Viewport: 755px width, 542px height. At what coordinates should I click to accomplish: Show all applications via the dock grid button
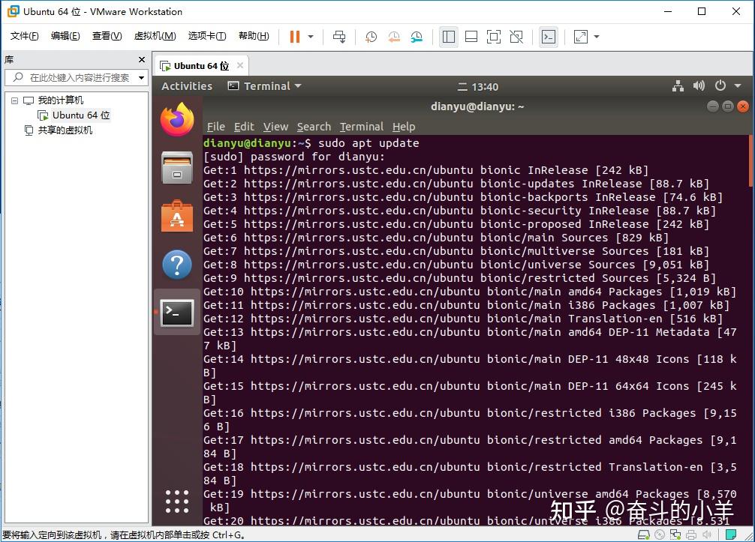coord(177,502)
